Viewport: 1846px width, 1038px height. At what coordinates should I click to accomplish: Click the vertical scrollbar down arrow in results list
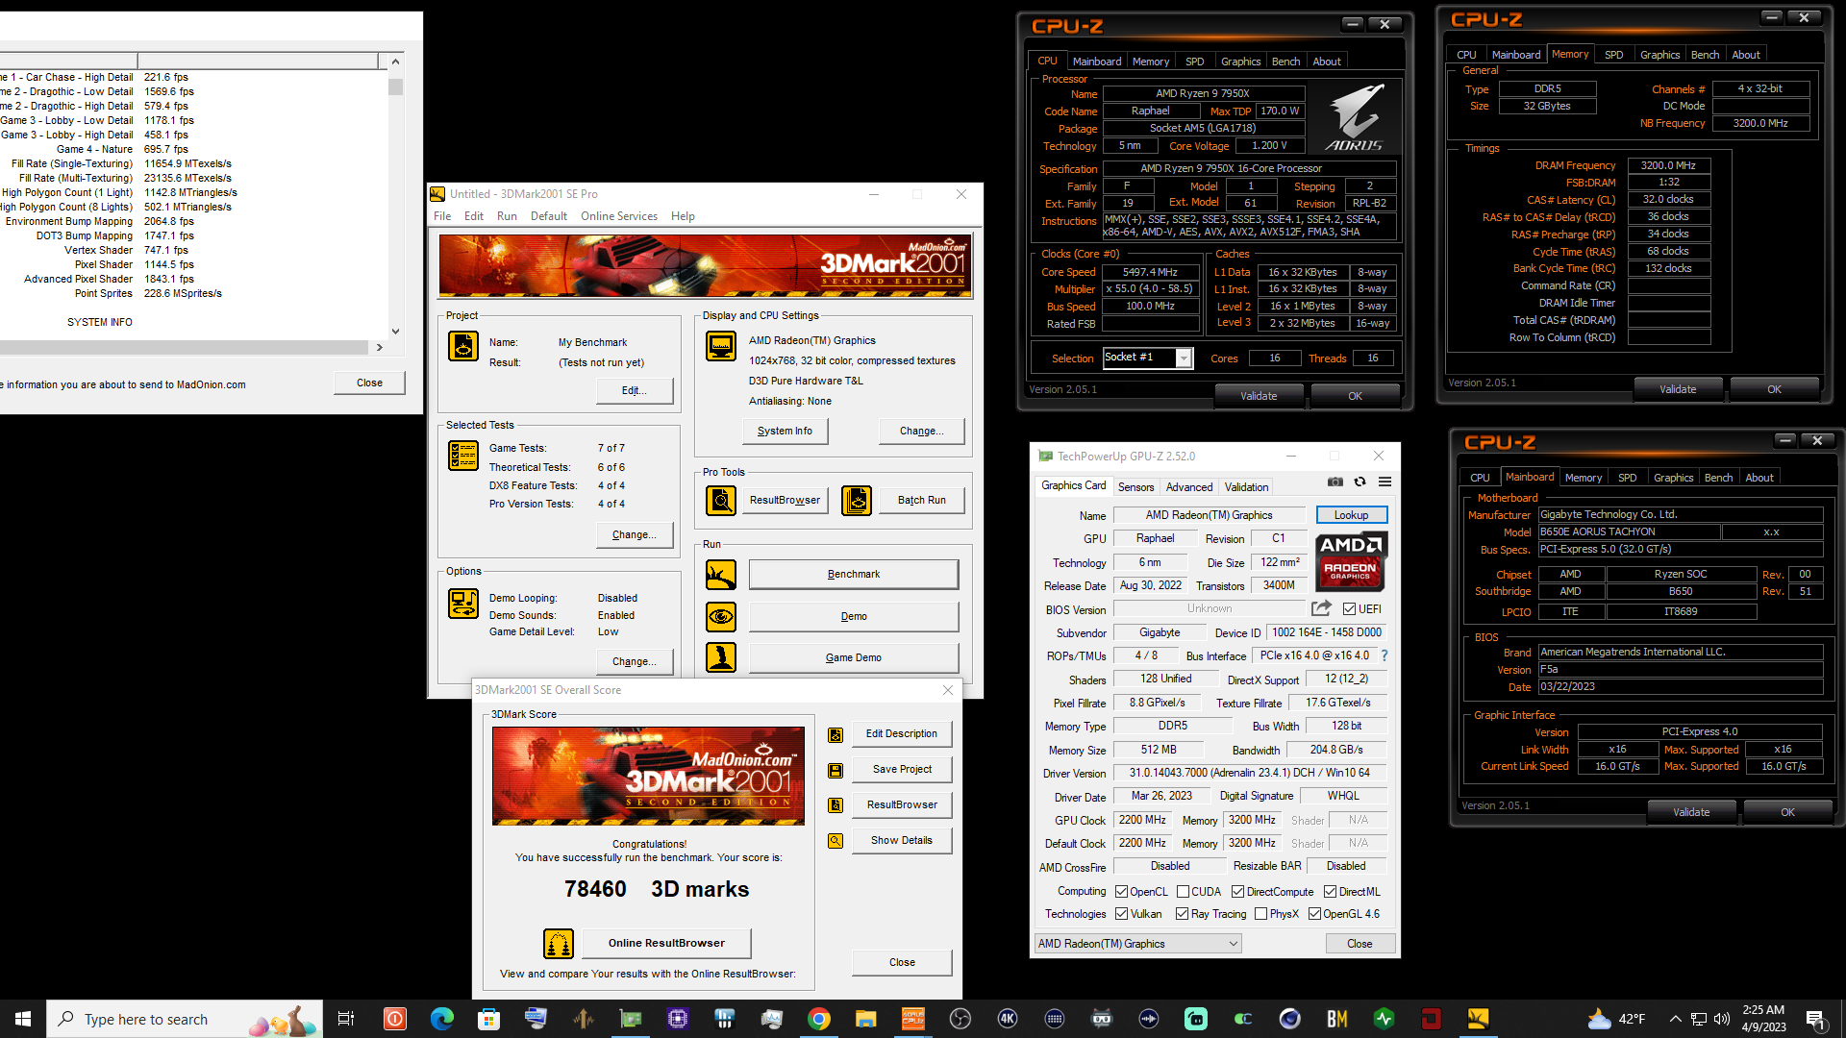click(x=395, y=331)
